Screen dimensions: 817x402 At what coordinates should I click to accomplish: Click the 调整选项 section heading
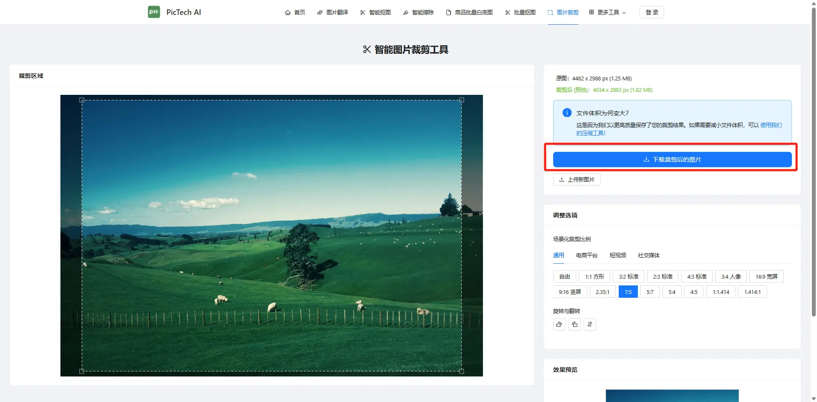coord(565,215)
